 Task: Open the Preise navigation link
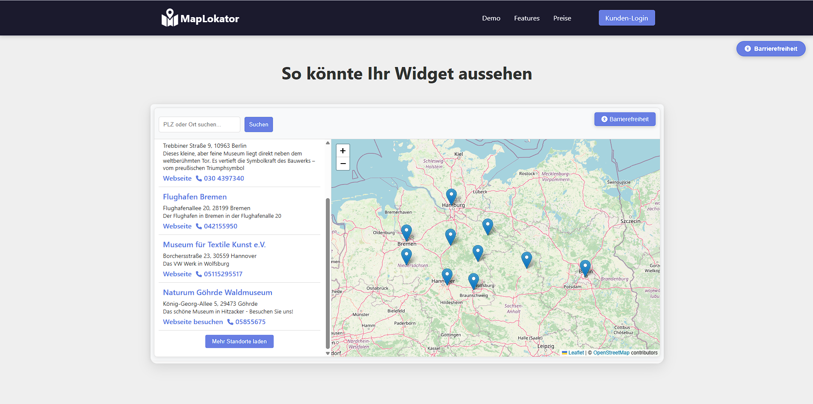click(x=562, y=18)
